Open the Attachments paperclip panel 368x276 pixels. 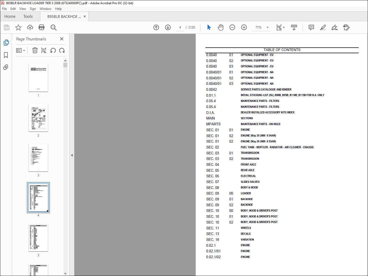point(6,67)
